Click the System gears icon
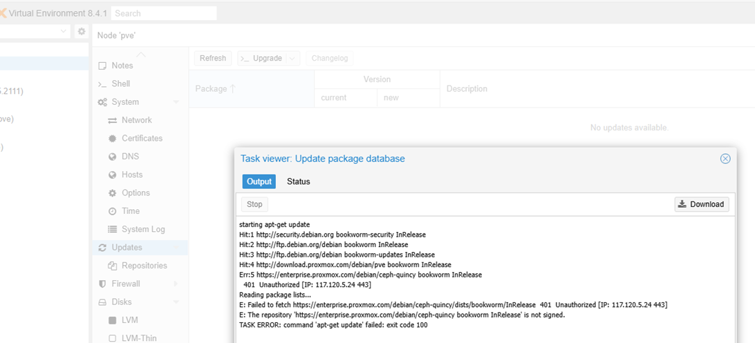 102,102
